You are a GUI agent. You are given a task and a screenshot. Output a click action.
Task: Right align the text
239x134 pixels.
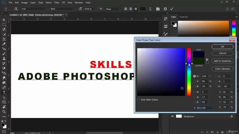[x=136, y=9]
